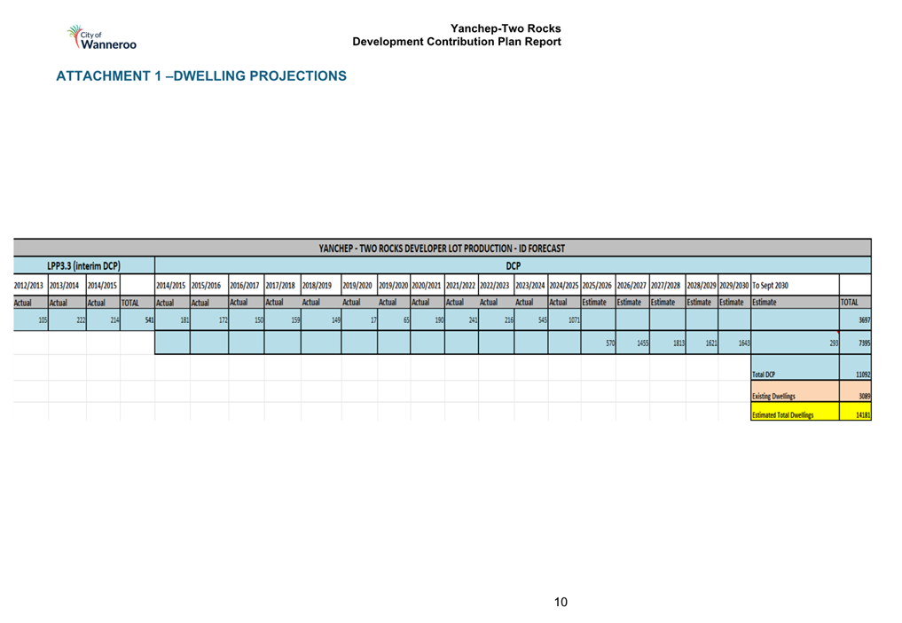Click the row total cell 7395
Image resolution: width=902 pixels, height=623 pixels.
854,343
